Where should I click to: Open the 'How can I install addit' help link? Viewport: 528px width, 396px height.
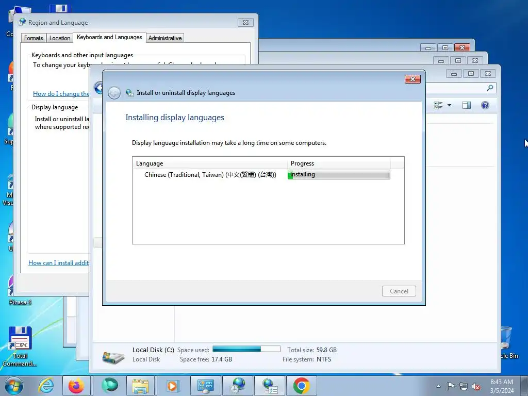tap(59, 263)
